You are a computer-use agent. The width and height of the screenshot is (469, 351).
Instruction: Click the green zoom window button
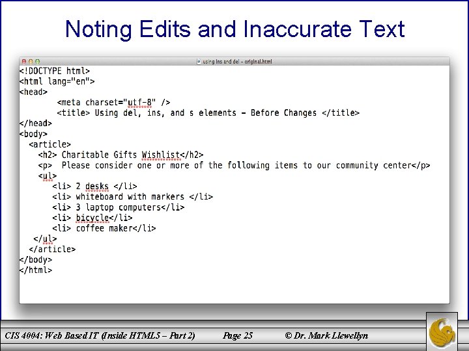pos(37,62)
